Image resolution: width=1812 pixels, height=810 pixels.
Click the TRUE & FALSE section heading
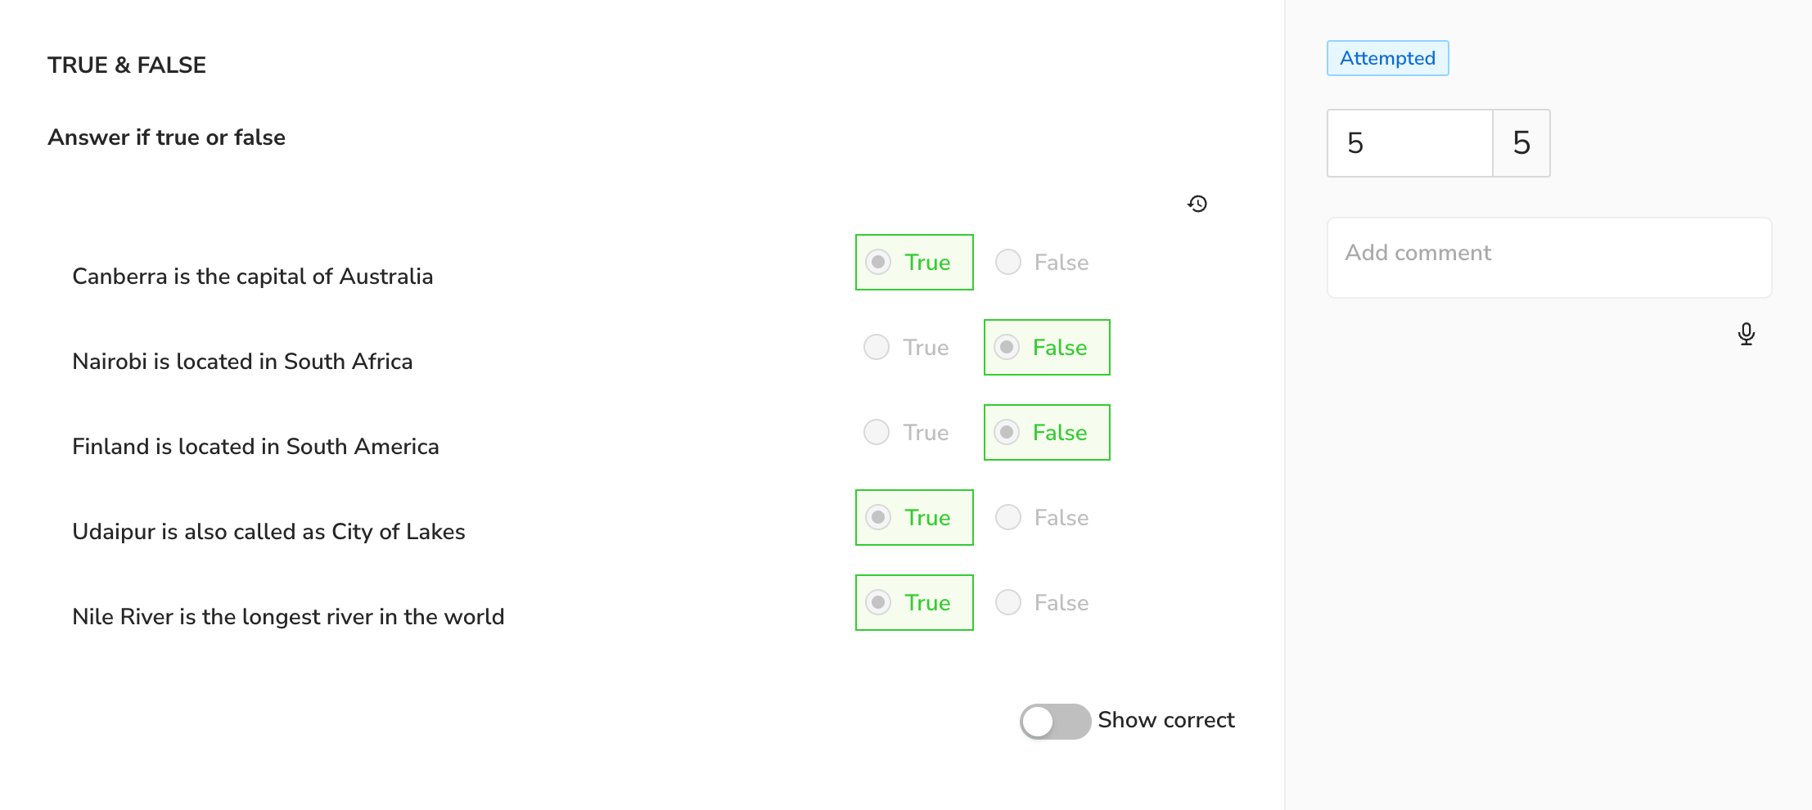click(127, 65)
